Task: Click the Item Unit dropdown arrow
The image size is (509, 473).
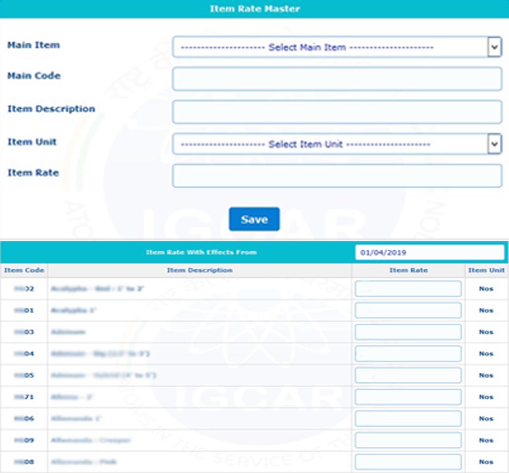Action: point(495,144)
